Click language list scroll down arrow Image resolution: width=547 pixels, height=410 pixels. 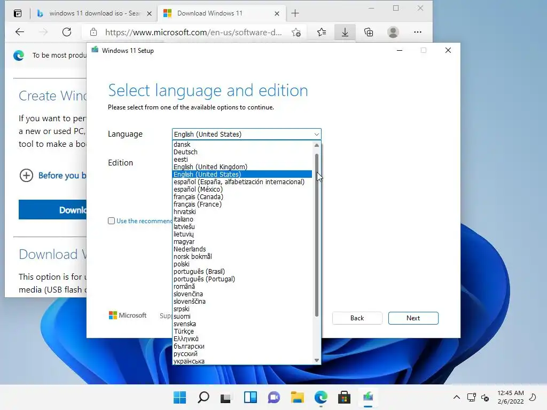point(317,360)
